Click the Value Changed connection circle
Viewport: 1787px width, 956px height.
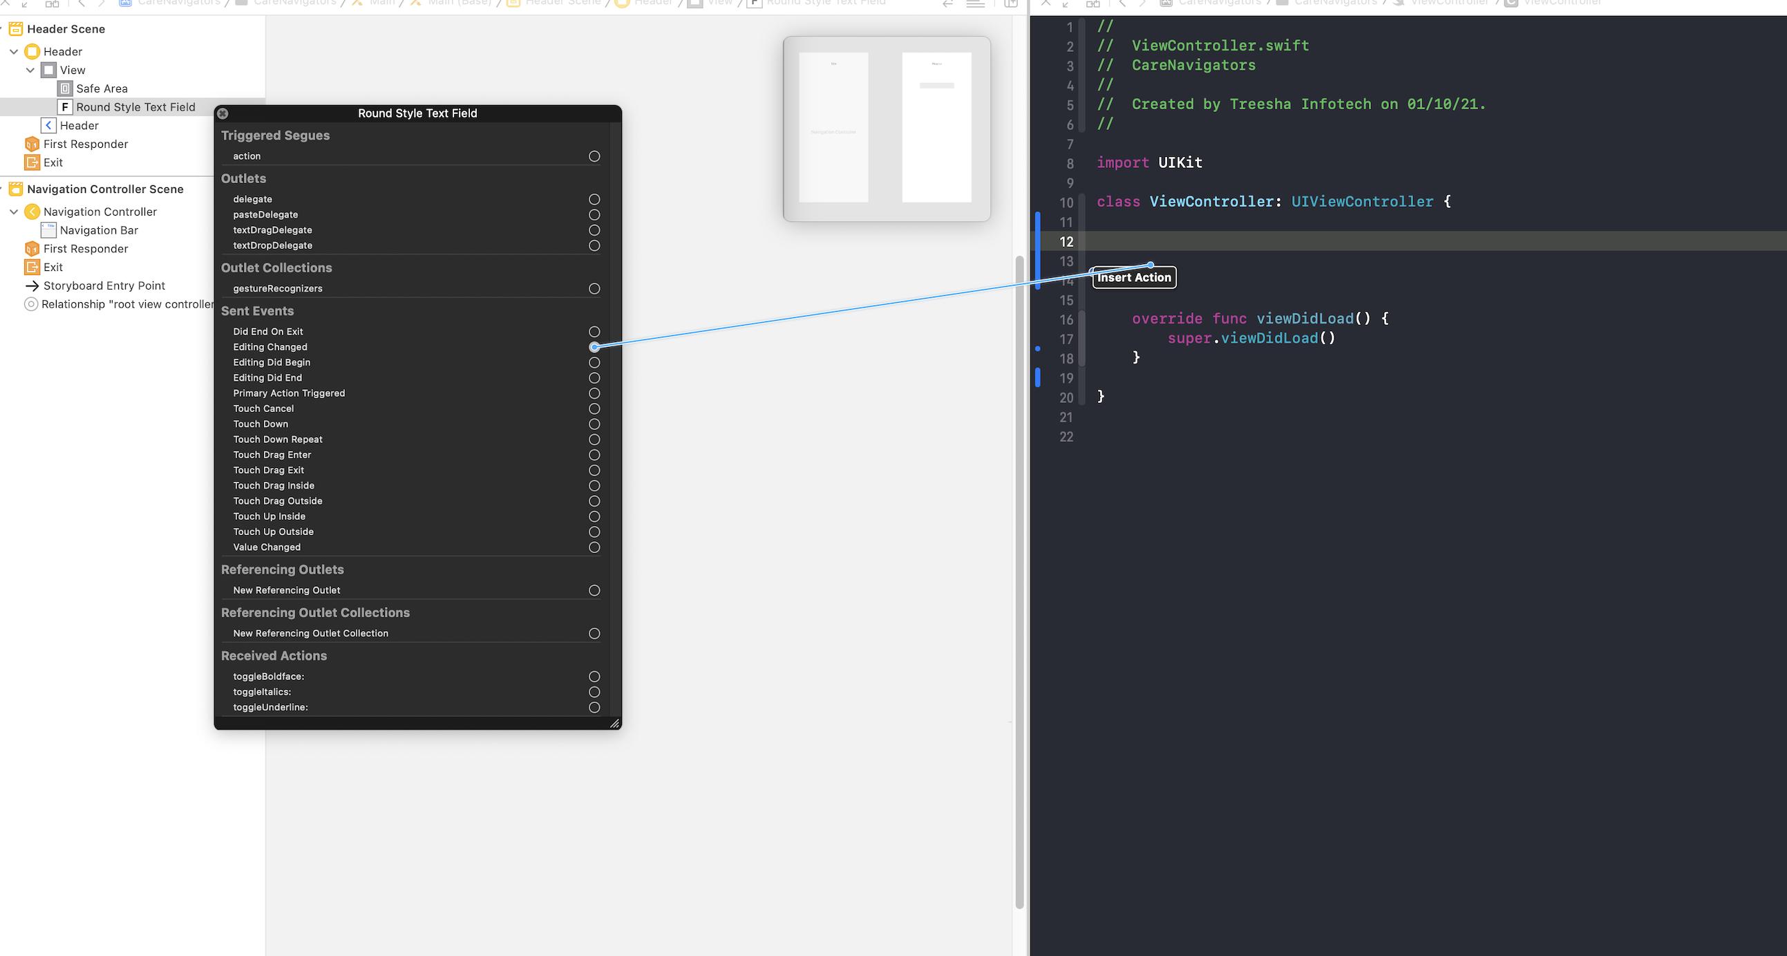click(594, 547)
